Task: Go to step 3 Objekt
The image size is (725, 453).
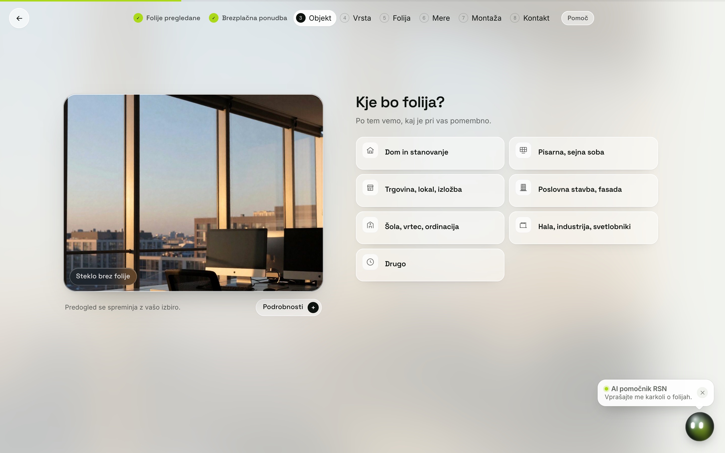Action: click(315, 18)
